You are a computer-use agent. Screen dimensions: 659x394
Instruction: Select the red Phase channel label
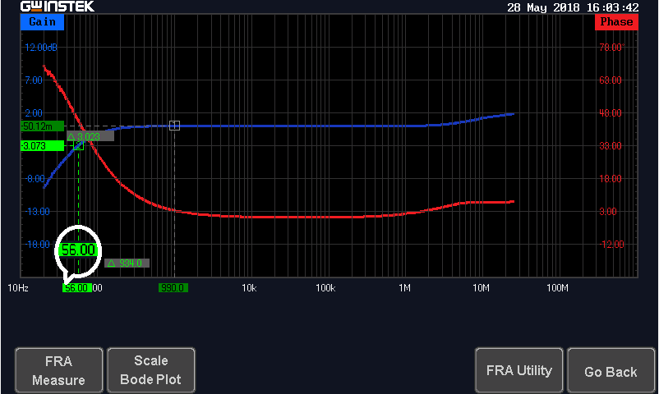[x=616, y=22]
